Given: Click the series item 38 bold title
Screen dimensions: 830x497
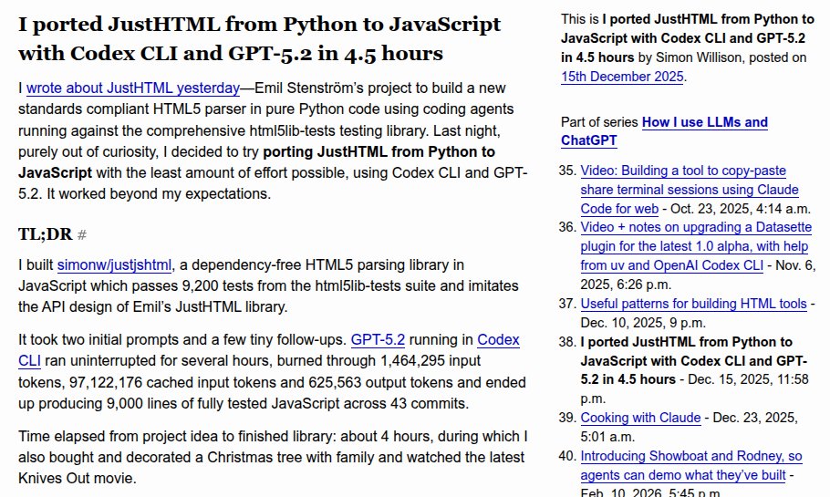Looking at the screenshot, I should (694, 361).
